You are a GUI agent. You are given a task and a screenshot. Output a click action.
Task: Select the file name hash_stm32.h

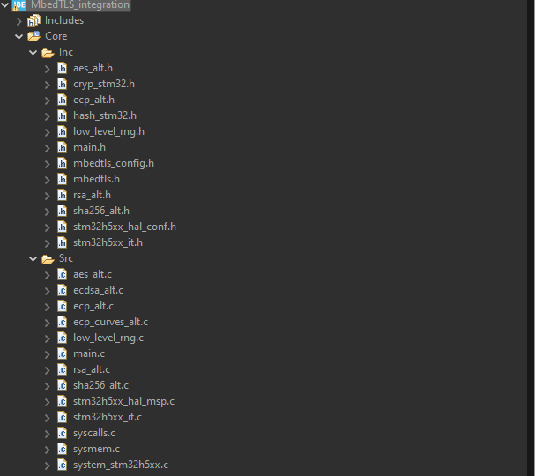[x=105, y=115]
